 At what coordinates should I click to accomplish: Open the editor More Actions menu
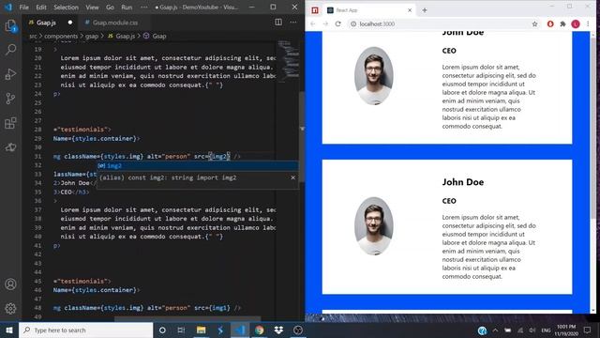[293, 23]
